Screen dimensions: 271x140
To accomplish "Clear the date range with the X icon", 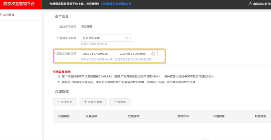I will tap(153, 54).
